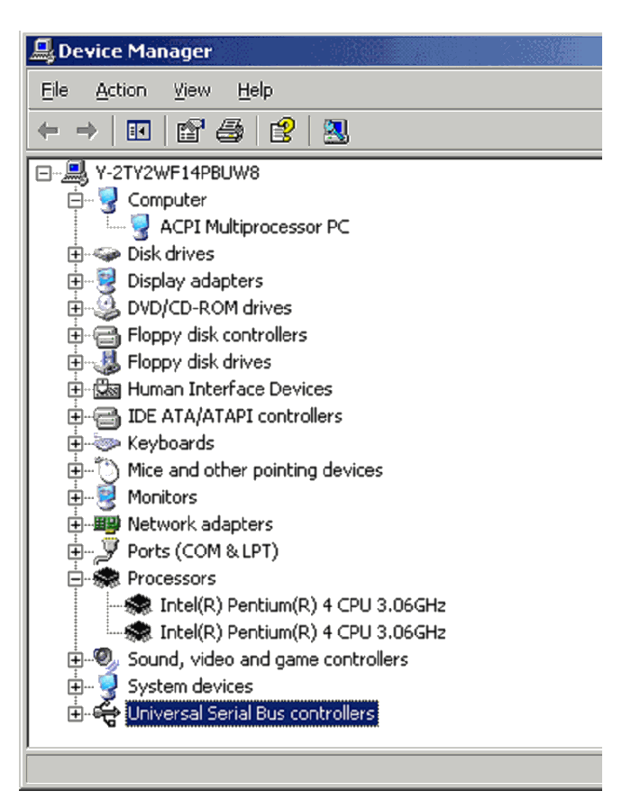
Task: Select root computer Y-2TY2WF14PBUW8
Action: click(177, 173)
